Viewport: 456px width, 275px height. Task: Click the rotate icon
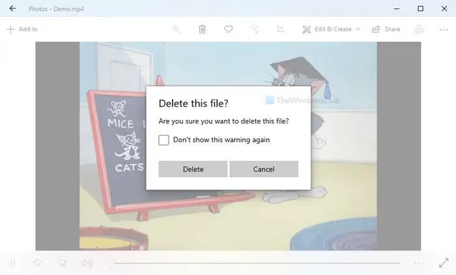point(254,29)
